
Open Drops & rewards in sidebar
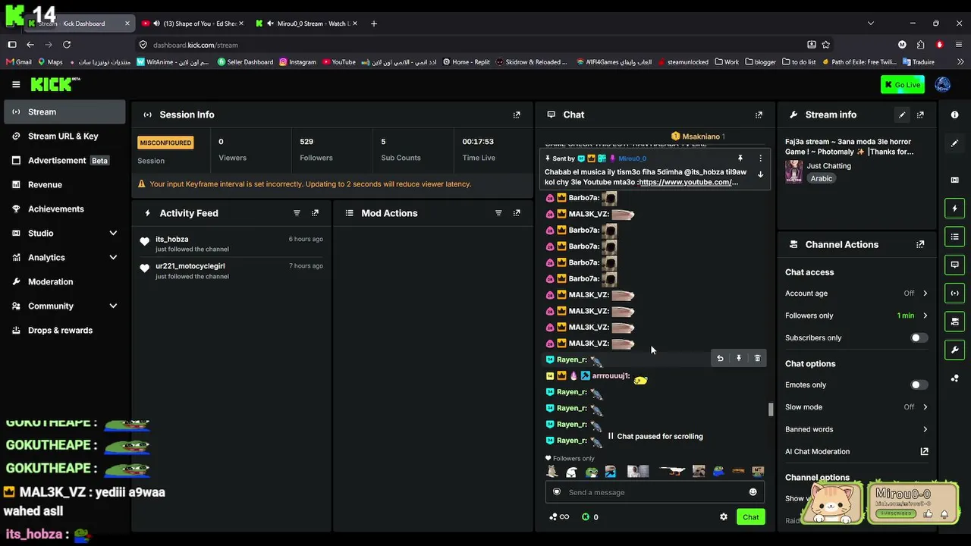click(x=64, y=330)
